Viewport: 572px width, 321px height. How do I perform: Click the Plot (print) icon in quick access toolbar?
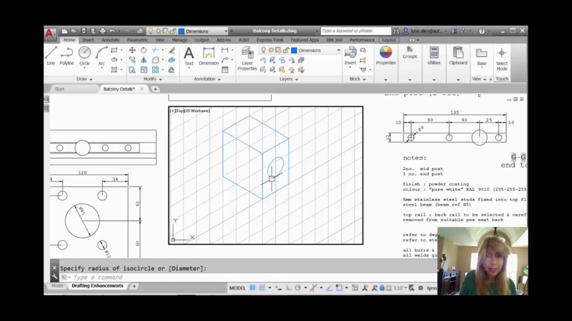[x=103, y=31]
